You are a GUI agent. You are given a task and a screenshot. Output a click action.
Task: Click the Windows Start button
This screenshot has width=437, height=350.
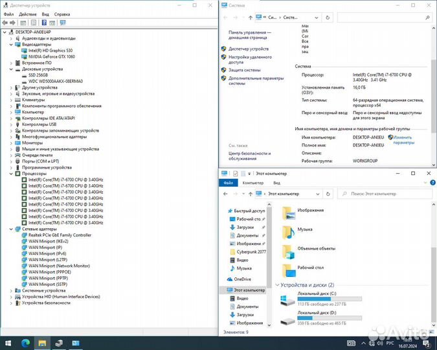[x=8, y=343]
